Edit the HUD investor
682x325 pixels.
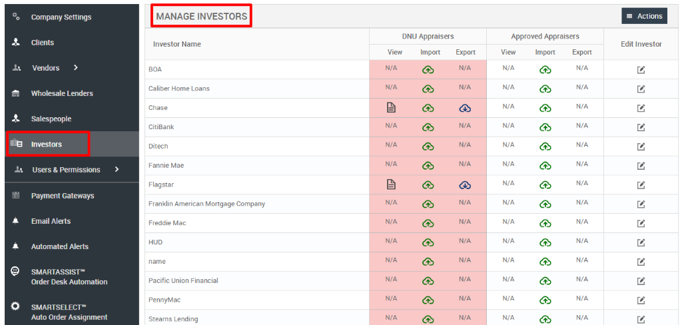641,243
